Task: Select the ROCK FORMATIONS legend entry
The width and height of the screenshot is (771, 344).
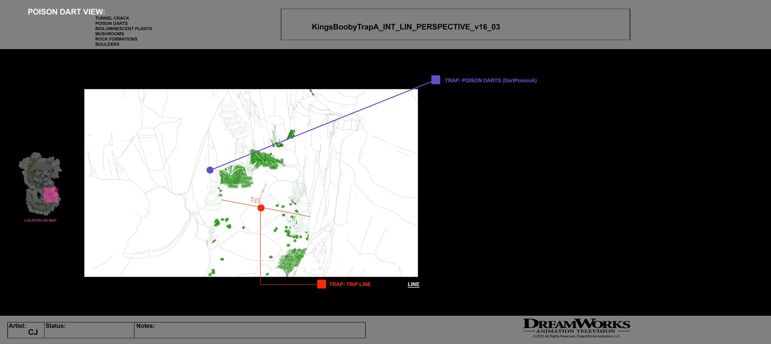Action: [116, 39]
